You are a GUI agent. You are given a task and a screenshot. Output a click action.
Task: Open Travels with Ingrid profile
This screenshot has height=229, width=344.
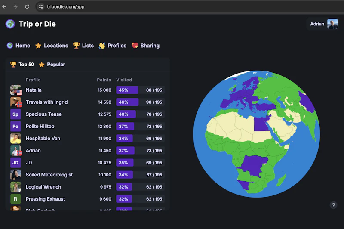(47, 102)
